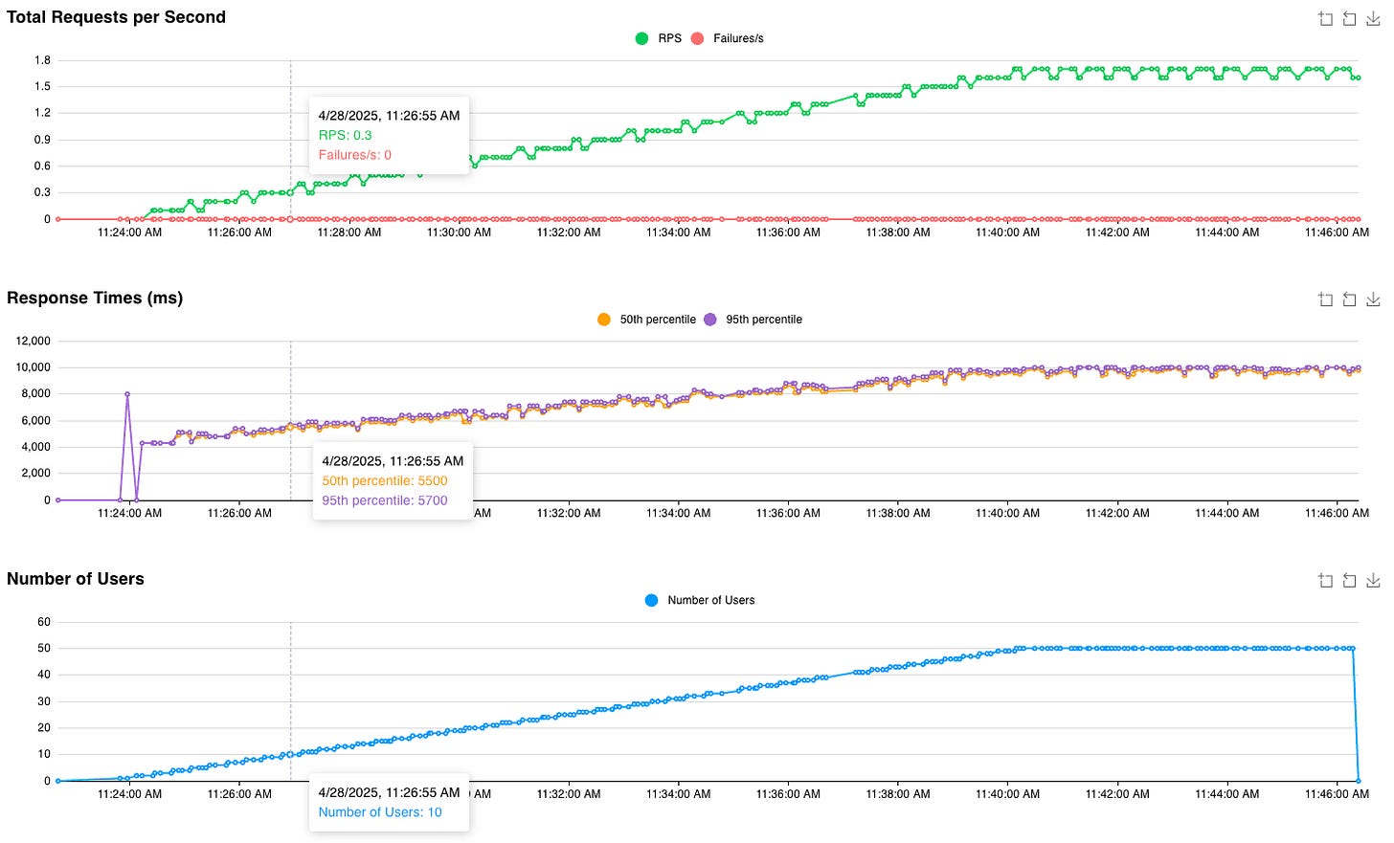Activate area zoom on Total Requests per Second chart

point(1326,19)
